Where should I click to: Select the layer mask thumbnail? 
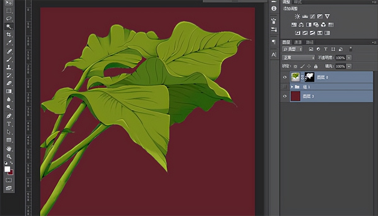(309, 77)
